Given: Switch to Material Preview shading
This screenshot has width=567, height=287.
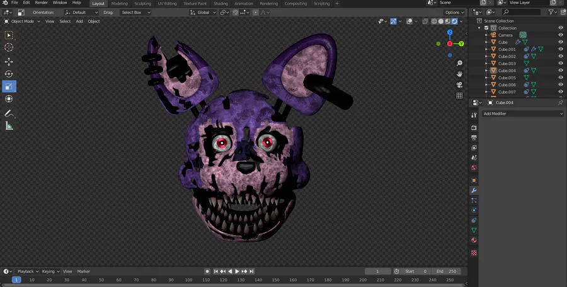Looking at the screenshot, I should click(x=448, y=21).
